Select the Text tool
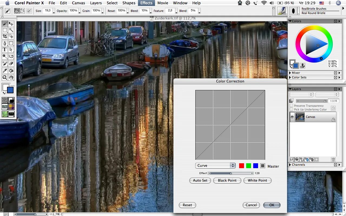 point(5,49)
